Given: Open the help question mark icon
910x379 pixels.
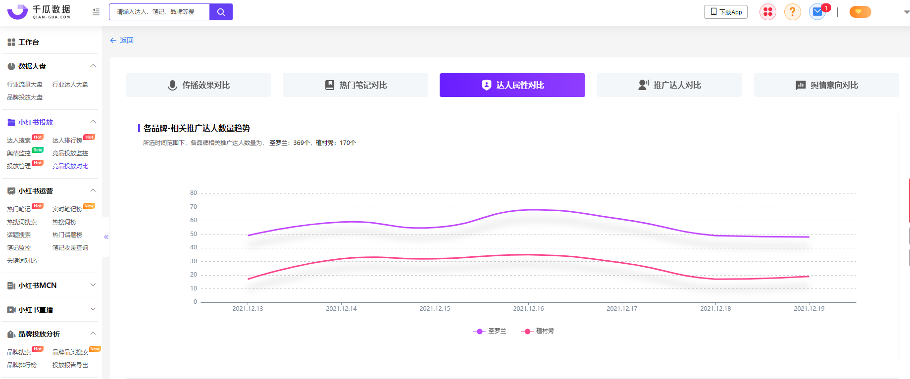Looking at the screenshot, I should (x=793, y=12).
